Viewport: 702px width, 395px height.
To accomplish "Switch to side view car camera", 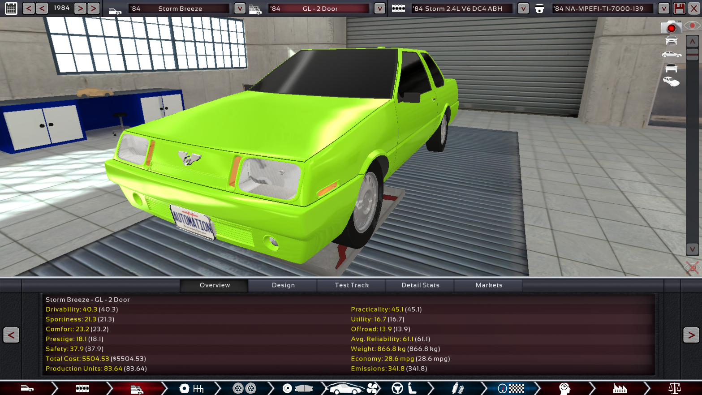I will coord(671,55).
